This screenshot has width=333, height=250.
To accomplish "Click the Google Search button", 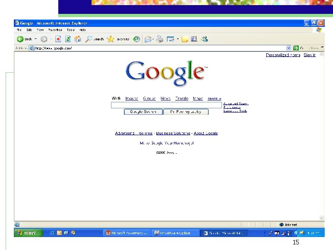I will point(143,112).
